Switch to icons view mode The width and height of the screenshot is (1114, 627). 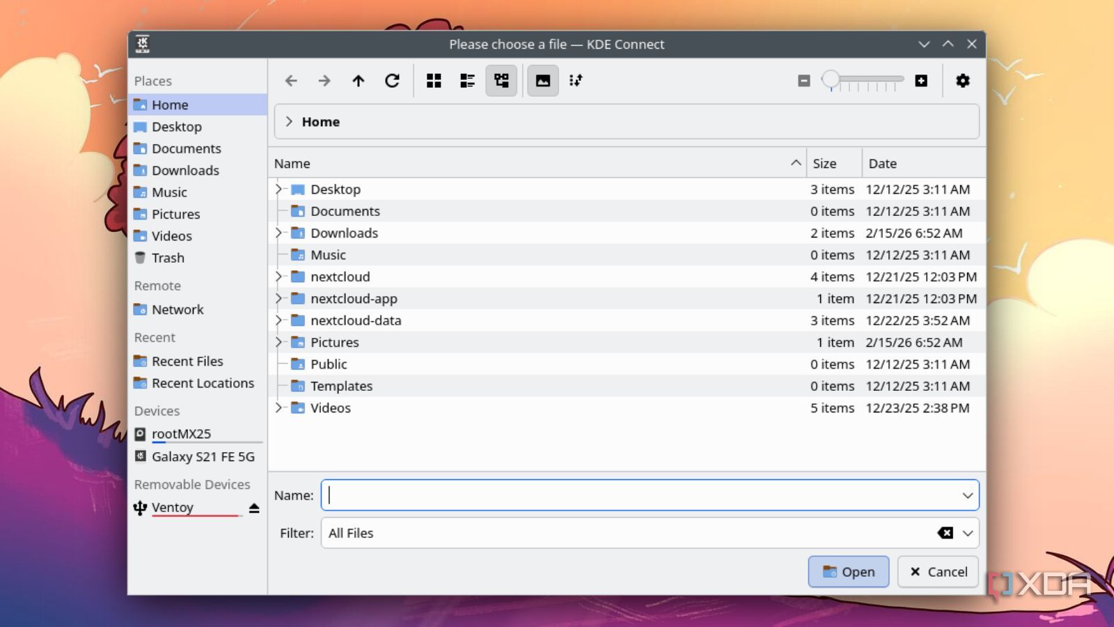434,81
